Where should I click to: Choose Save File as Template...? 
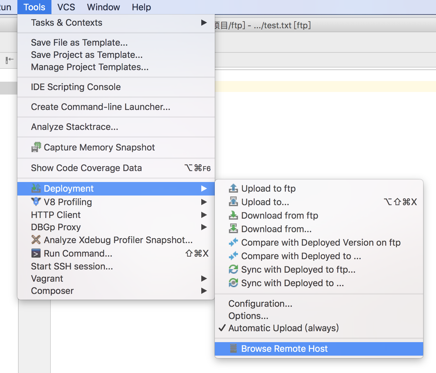pyautogui.click(x=116, y=42)
